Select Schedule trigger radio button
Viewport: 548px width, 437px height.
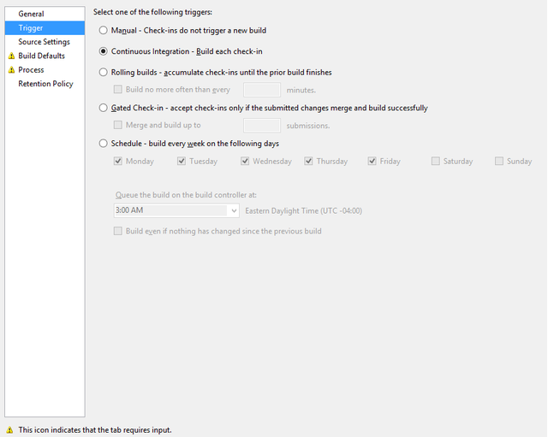[x=103, y=144]
